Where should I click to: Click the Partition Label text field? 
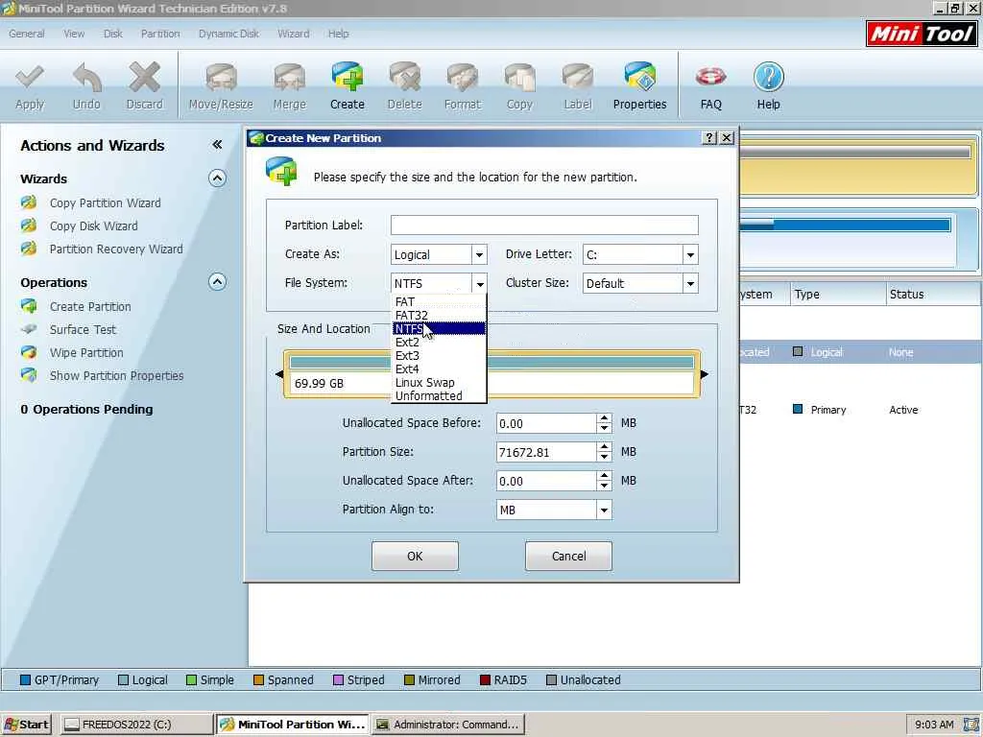click(544, 225)
